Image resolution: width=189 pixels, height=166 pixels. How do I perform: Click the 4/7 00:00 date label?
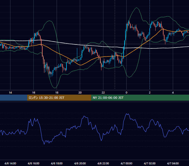point(126,163)
